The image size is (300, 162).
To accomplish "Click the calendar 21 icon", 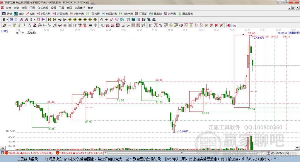I will (128, 20).
